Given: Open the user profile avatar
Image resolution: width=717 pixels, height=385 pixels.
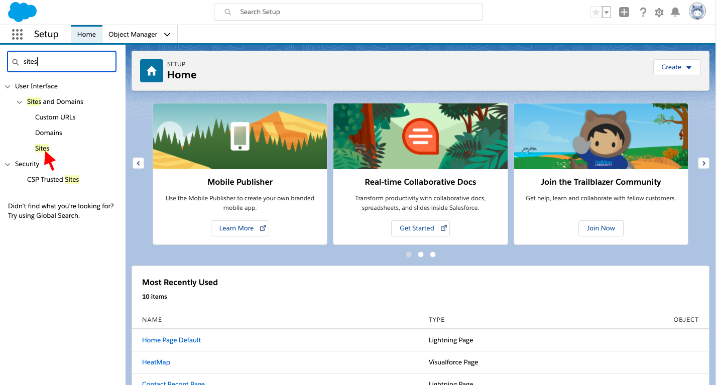Looking at the screenshot, I should click(697, 12).
